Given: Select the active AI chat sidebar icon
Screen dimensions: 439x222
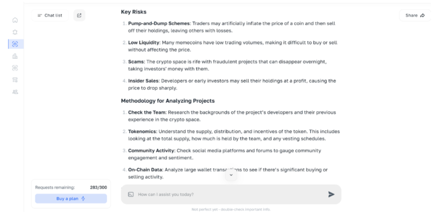Looking at the screenshot, I should click(x=15, y=44).
